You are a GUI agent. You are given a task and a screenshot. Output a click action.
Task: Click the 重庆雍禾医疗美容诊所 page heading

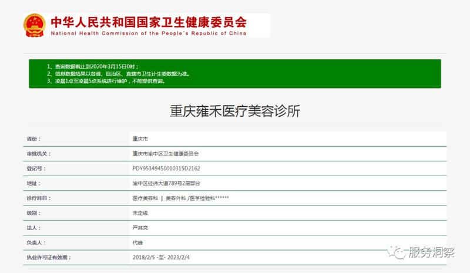click(x=234, y=112)
